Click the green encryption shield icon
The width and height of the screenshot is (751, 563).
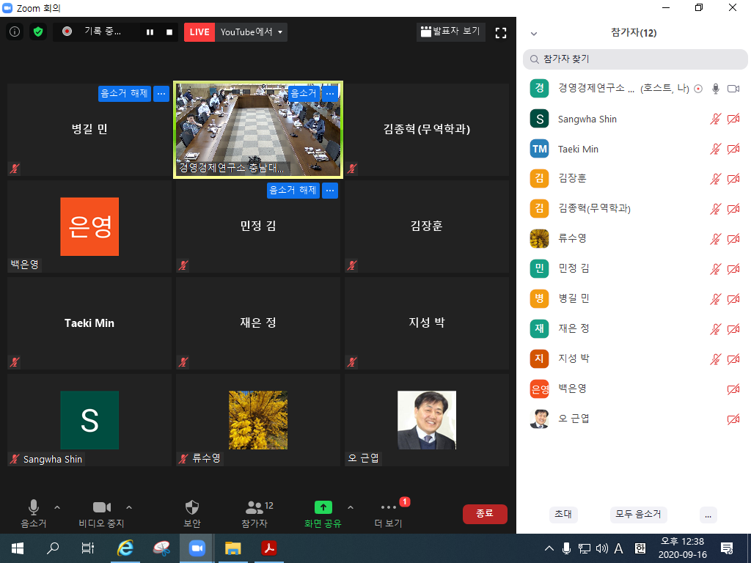click(38, 32)
